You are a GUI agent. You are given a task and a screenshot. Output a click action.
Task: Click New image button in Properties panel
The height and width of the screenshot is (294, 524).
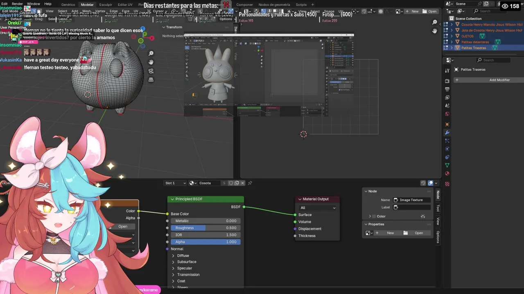click(x=387, y=233)
